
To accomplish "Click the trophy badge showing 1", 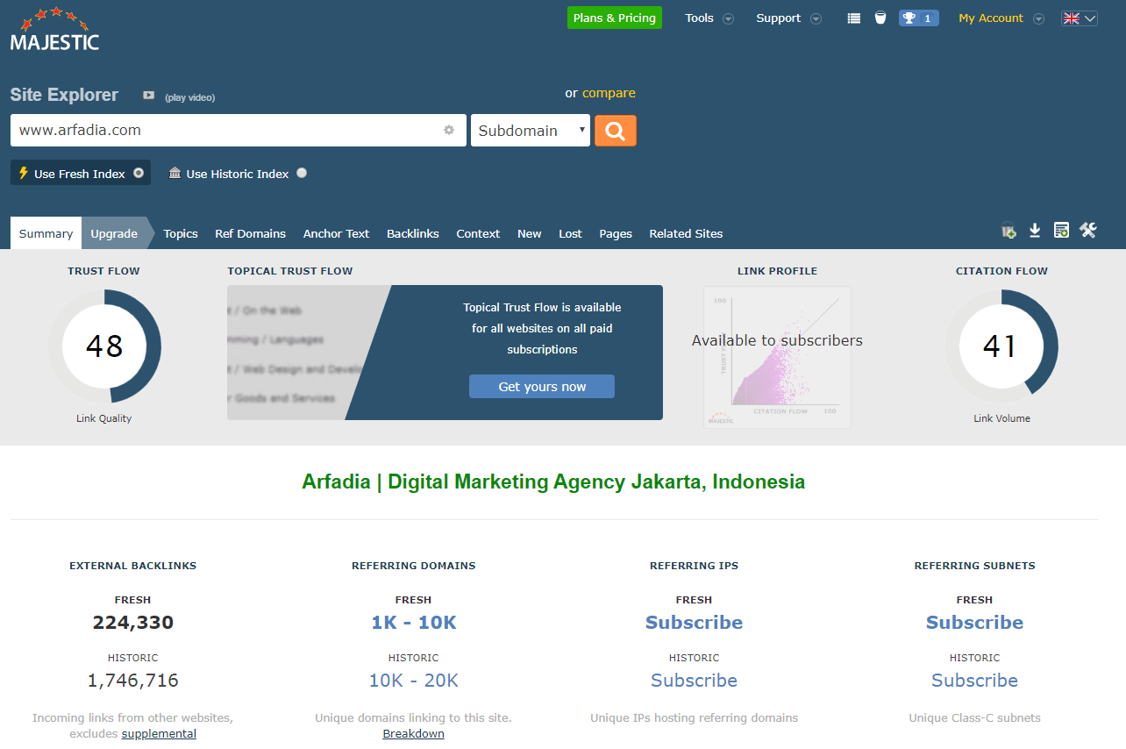I will tap(918, 18).
